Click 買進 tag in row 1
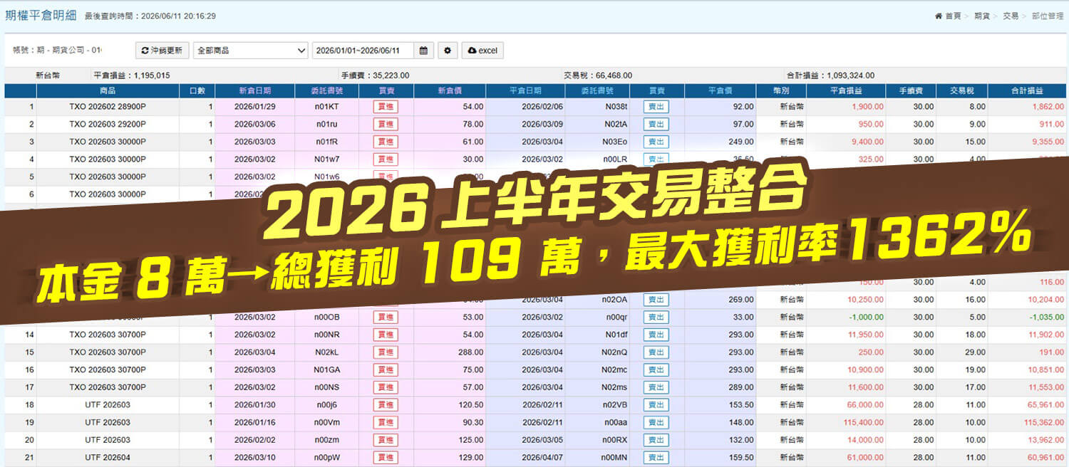The width and height of the screenshot is (1069, 467). point(386,107)
